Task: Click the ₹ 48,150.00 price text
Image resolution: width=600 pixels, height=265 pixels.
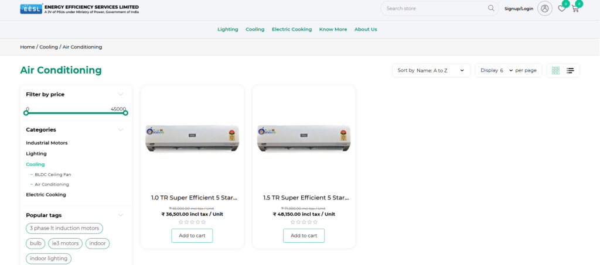Action: tap(304, 214)
